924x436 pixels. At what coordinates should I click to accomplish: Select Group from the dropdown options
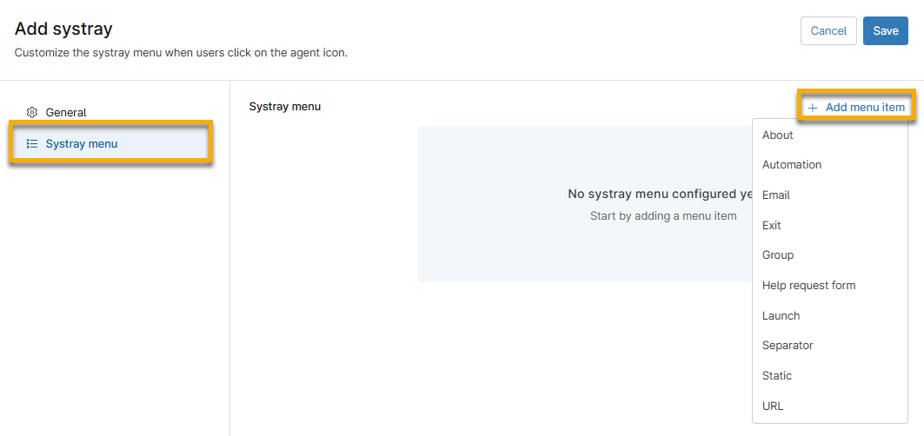click(x=777, y=255)
